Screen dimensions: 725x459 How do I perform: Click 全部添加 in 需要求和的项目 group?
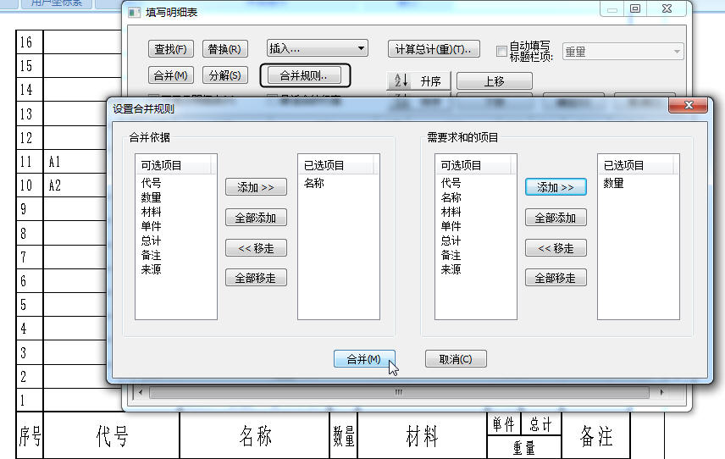[556, 218]
